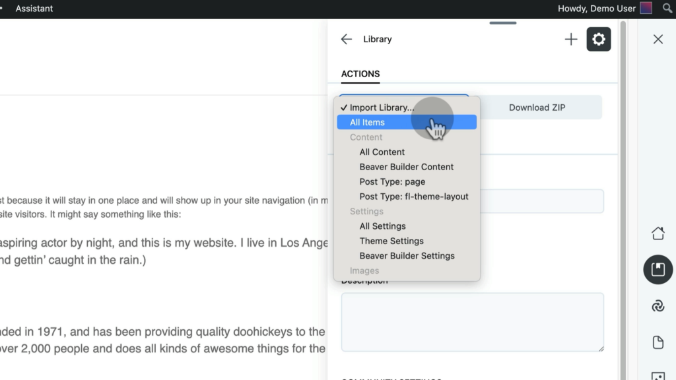Click inside the Description text area
The image size is (676, 380).
(x=472, y=323)
